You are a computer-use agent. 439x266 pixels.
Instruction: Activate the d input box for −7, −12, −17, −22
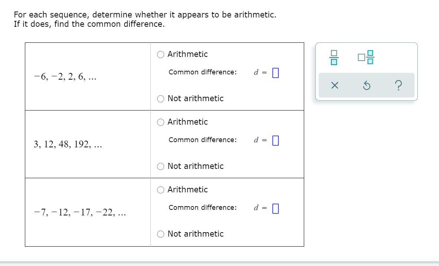click(x=275, y=208)
